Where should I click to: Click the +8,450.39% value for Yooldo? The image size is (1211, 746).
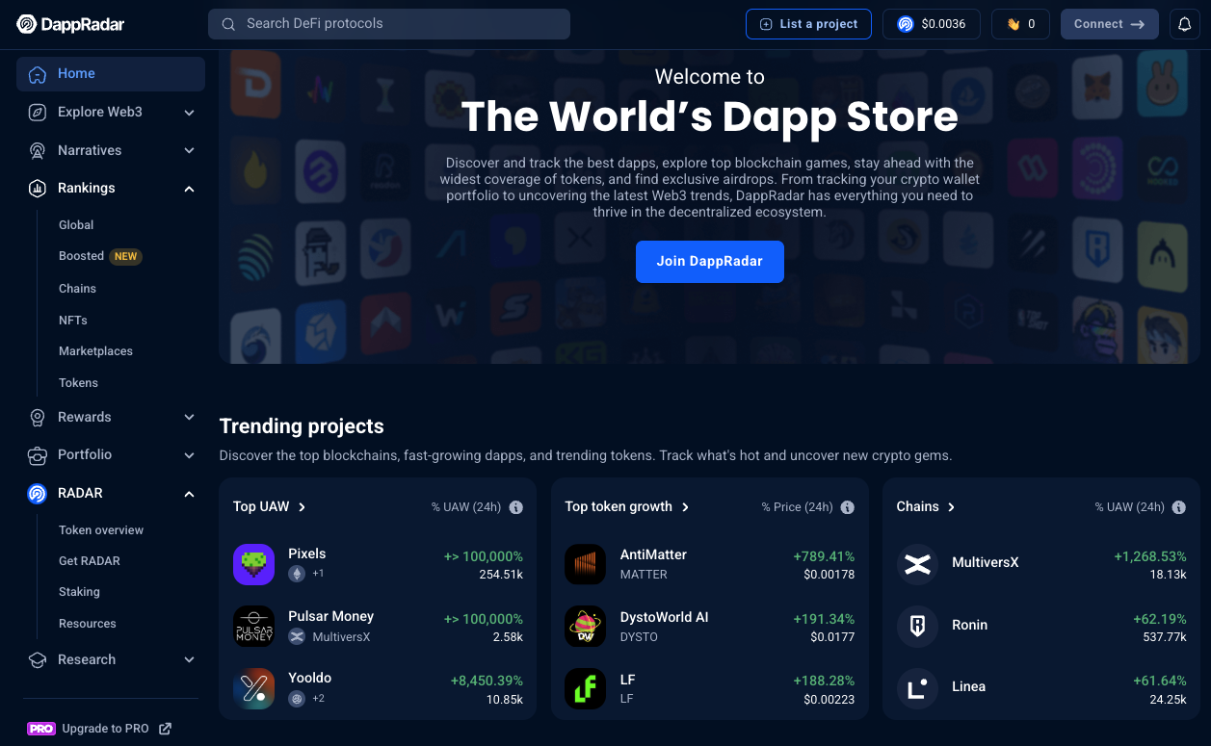[x=487, y=682]
